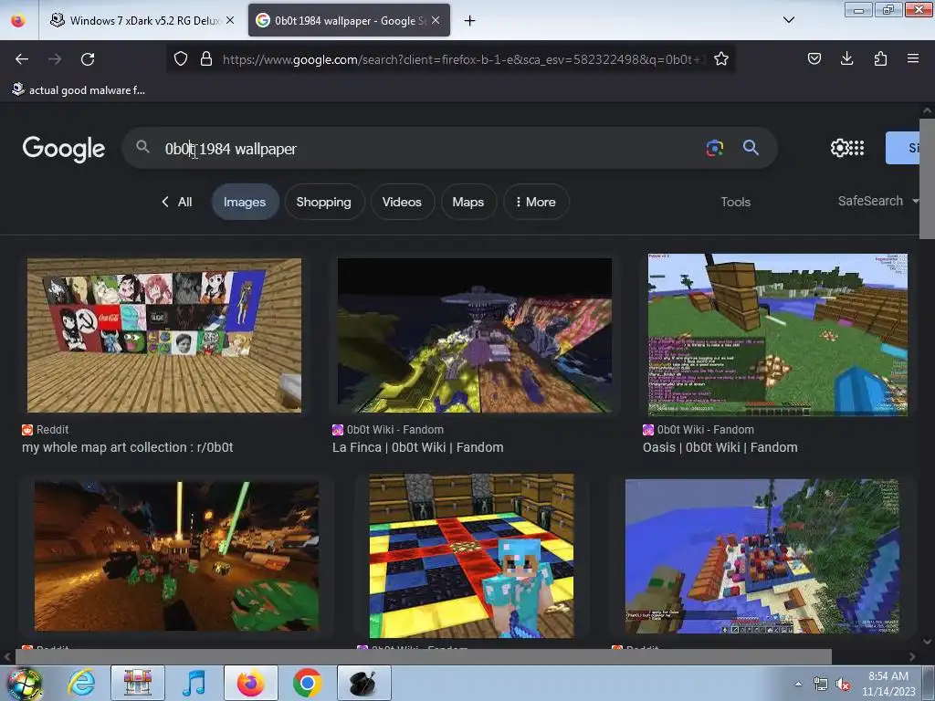Open a new browser tab
935x701 pixels.
pyautogui.click(x=470, y=21)
